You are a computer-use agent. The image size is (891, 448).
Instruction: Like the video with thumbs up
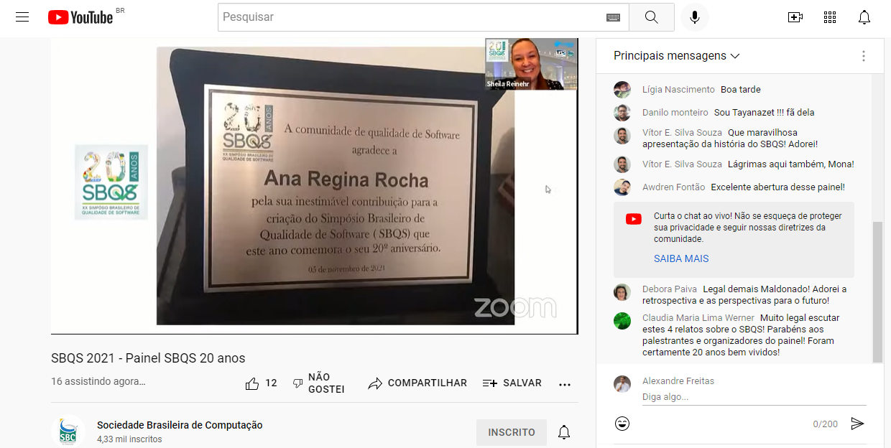[x=252, y=383]
